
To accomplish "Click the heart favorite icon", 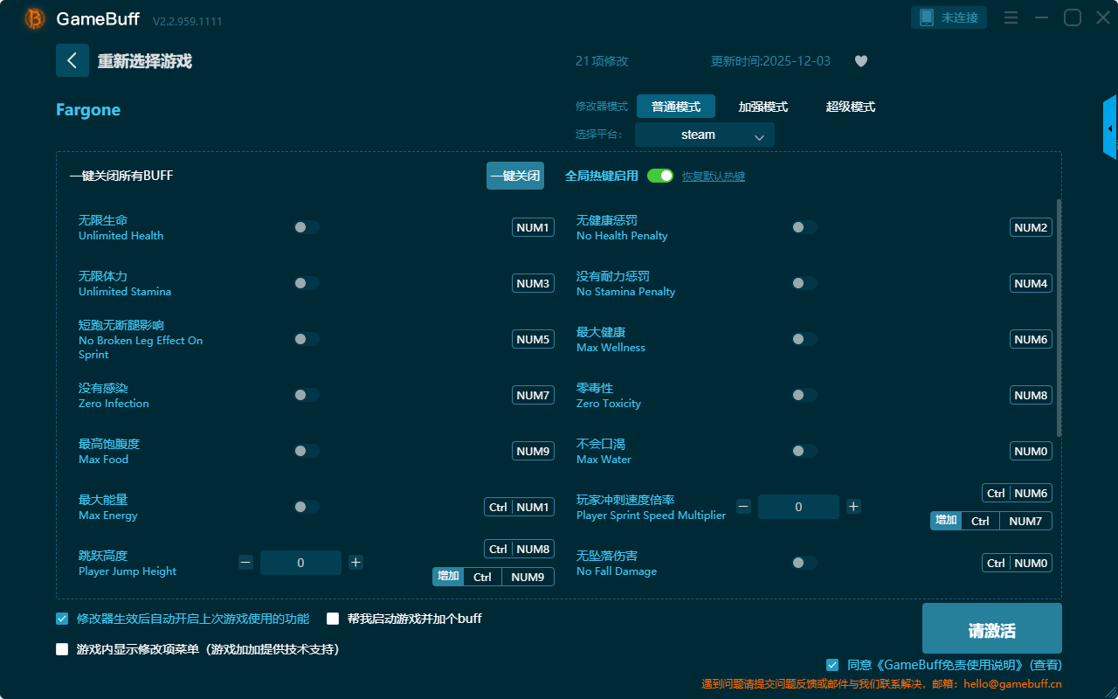I will tap(860, 61).
